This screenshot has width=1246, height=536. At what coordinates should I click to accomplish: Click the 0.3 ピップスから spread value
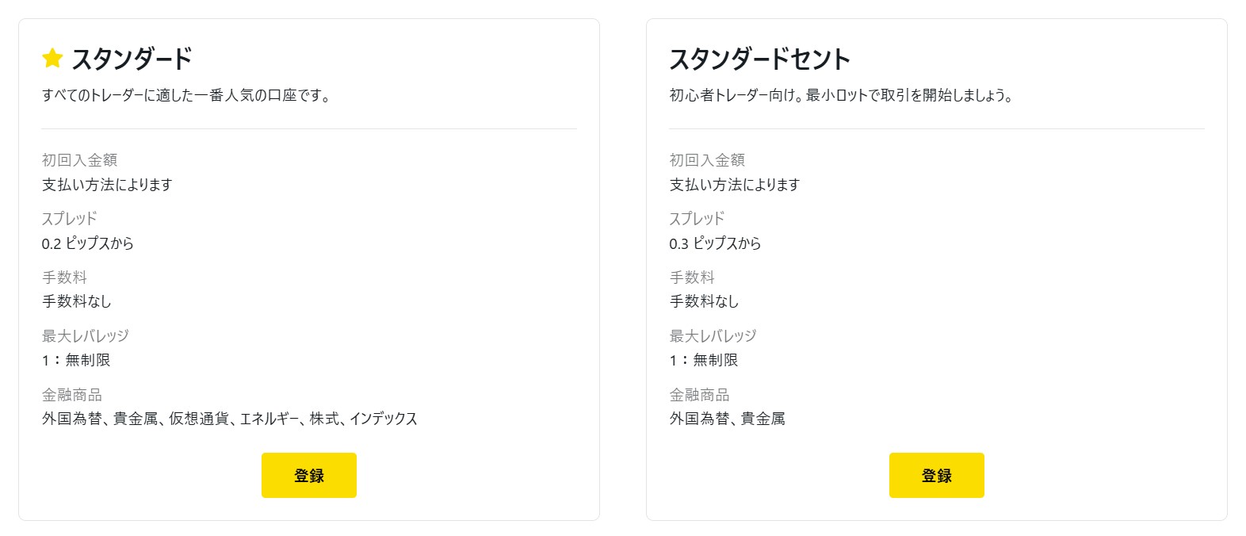(715, 243)
